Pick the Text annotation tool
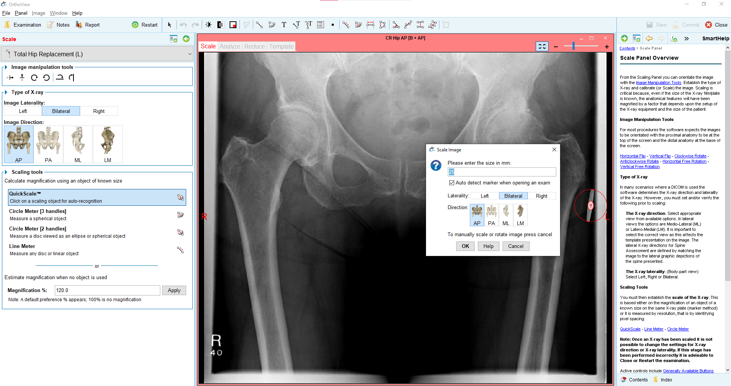Screen dimensions: 731x386 [x=284, y=25]
